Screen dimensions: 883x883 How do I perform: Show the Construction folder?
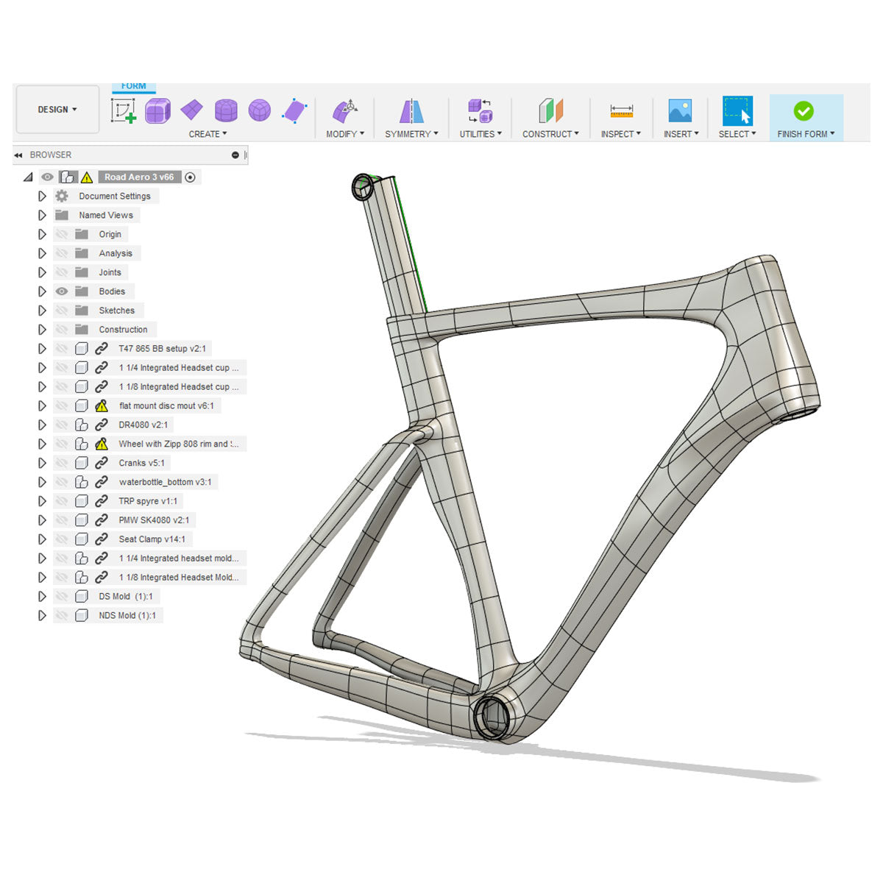pyautogui.click(x=62, y=330)
